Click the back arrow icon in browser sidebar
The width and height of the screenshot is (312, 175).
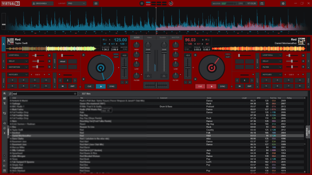tap(4, 113)
